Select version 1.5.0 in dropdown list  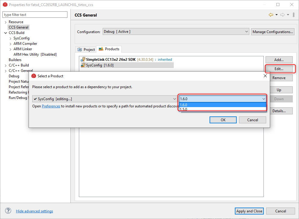pos(223,109)
